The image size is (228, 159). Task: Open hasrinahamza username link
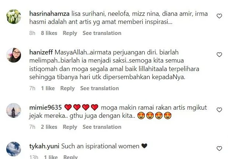click(49, 14)
